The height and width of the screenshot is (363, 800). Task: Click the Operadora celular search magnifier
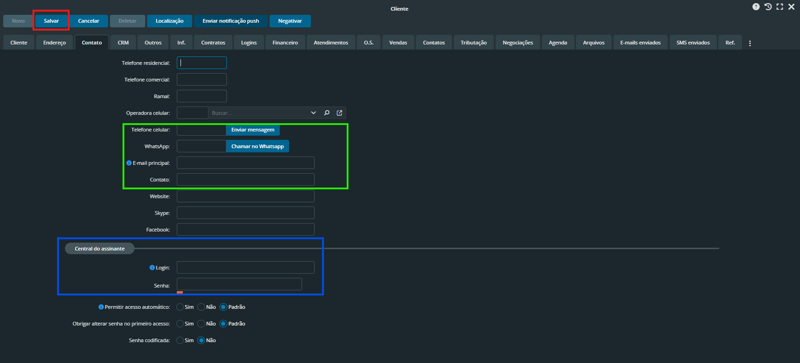point(327,113)
